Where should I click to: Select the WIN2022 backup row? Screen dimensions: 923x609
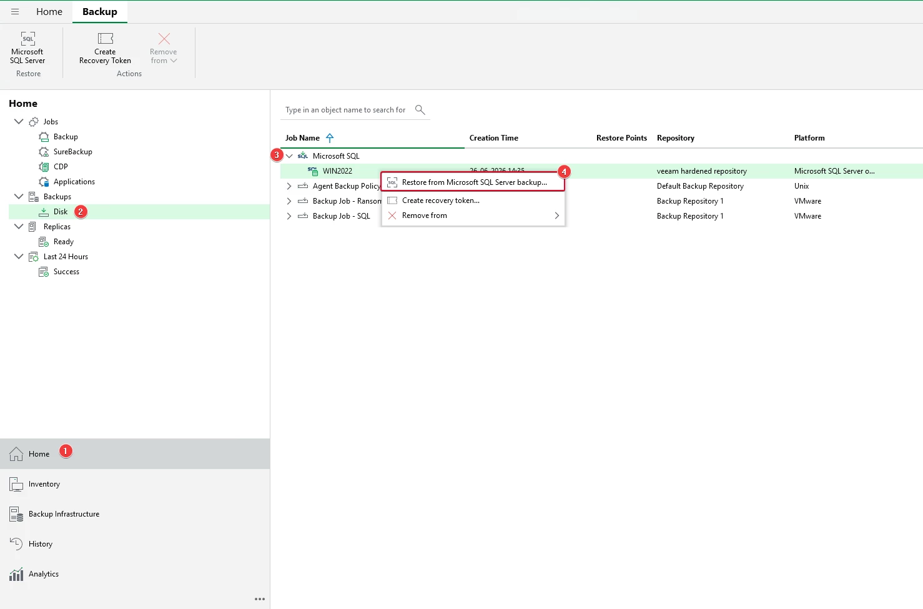point(601,171)
